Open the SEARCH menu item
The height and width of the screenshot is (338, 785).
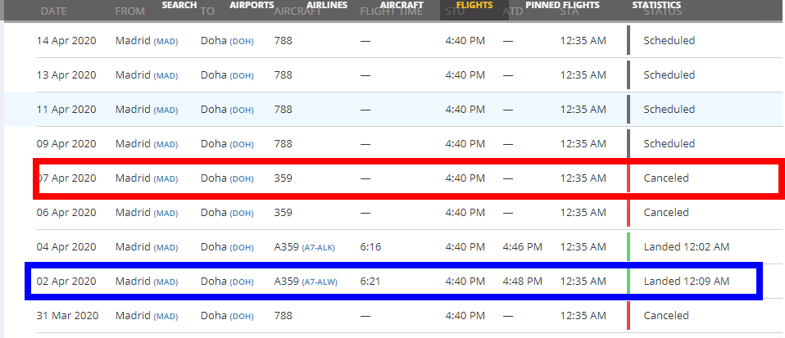[179, 5]
